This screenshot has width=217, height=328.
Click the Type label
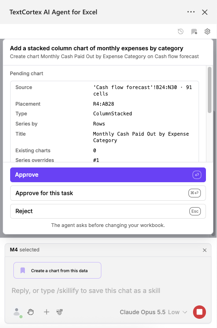(21, 113)
